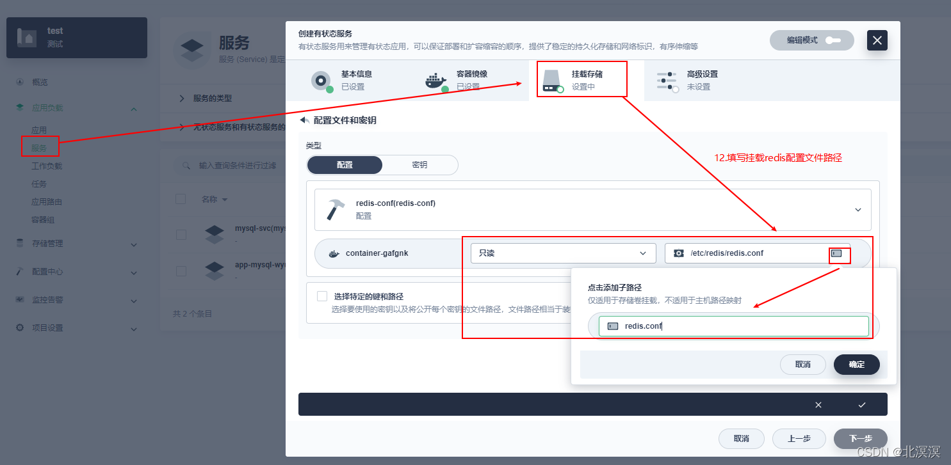Click the /etc/redis/redis.conf mount path field
Image resolution: width=951 pixels, height=465 pixels.
pyautogui.click(x=757, y=253)
